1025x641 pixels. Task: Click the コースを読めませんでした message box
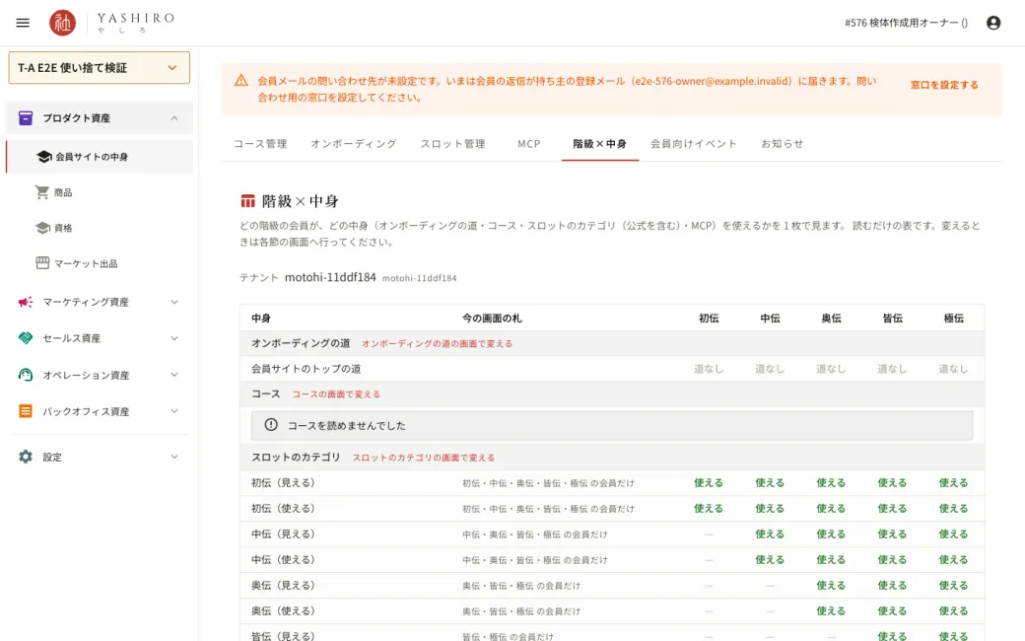pos(612,425)
